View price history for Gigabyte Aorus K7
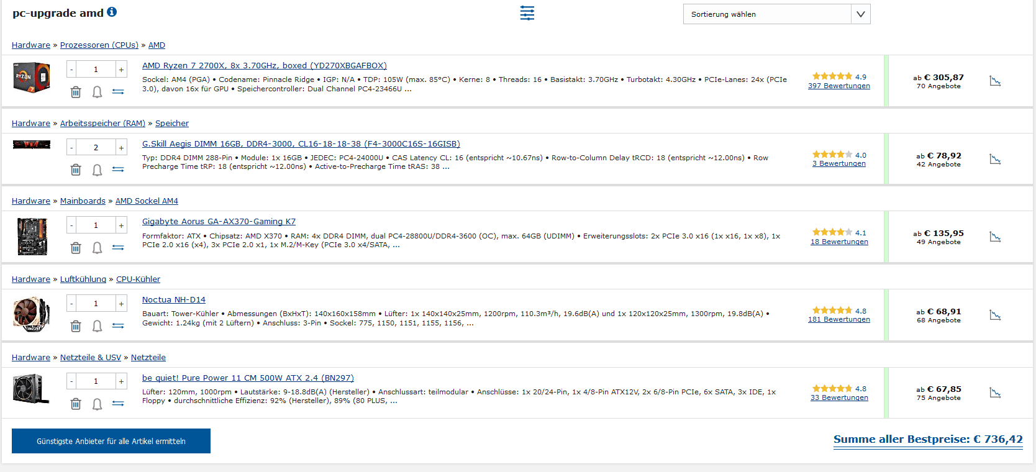 click(995, 237)
